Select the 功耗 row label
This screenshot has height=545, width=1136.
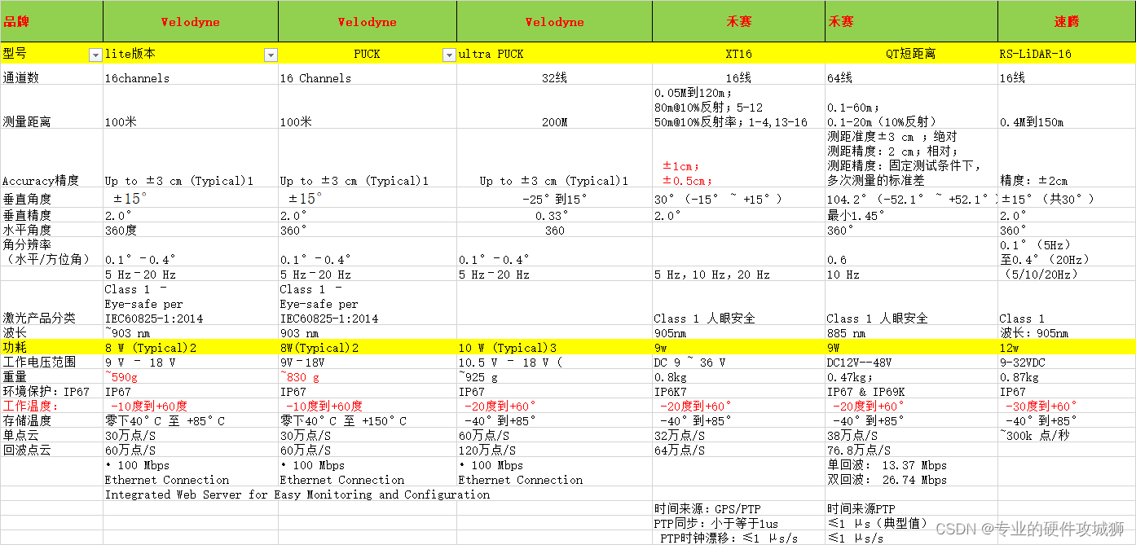tap(52, 347)
